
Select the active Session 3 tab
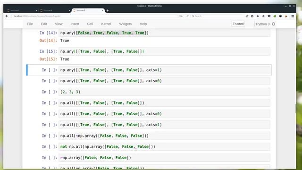(88, 10)
